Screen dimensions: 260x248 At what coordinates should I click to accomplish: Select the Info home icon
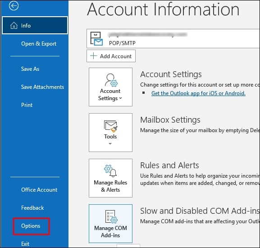click(x=14, y=26)
